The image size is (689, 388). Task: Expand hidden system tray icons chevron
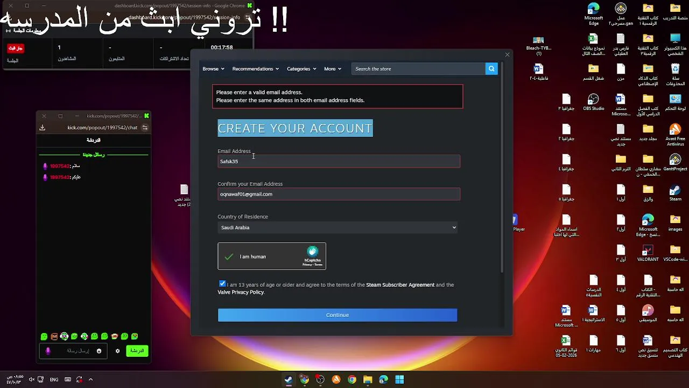pyautogui.click(x=90, y=379)
